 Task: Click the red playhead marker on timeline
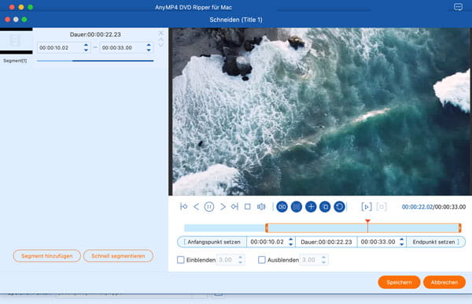367,222
